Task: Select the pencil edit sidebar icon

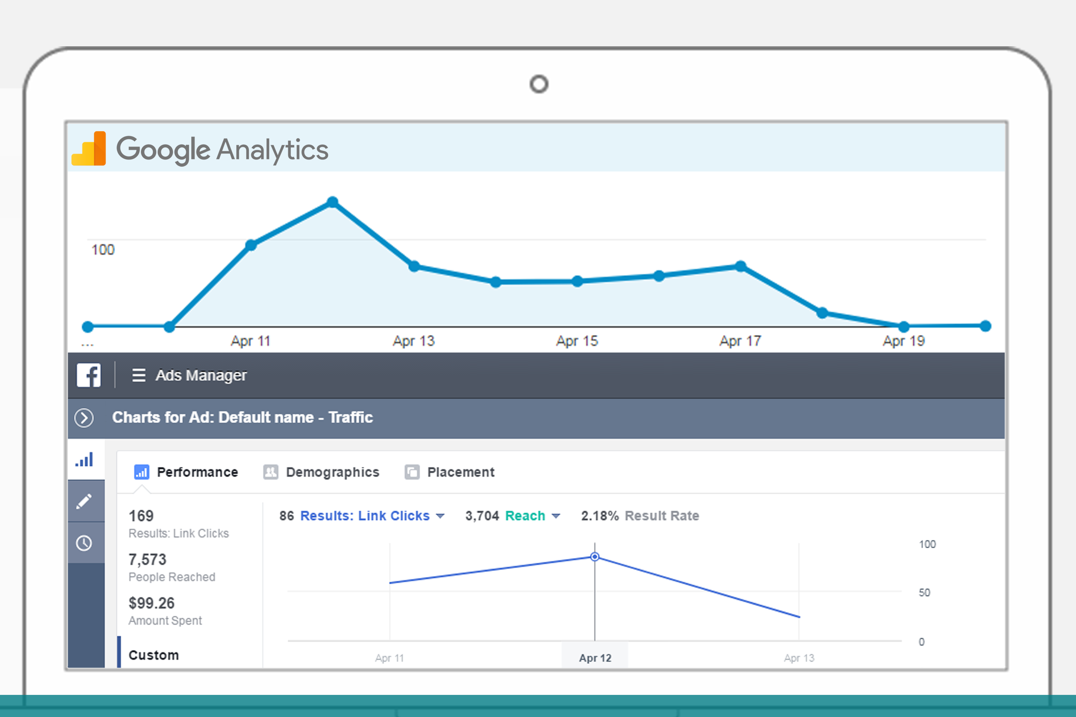Action: tap(84, 502)
